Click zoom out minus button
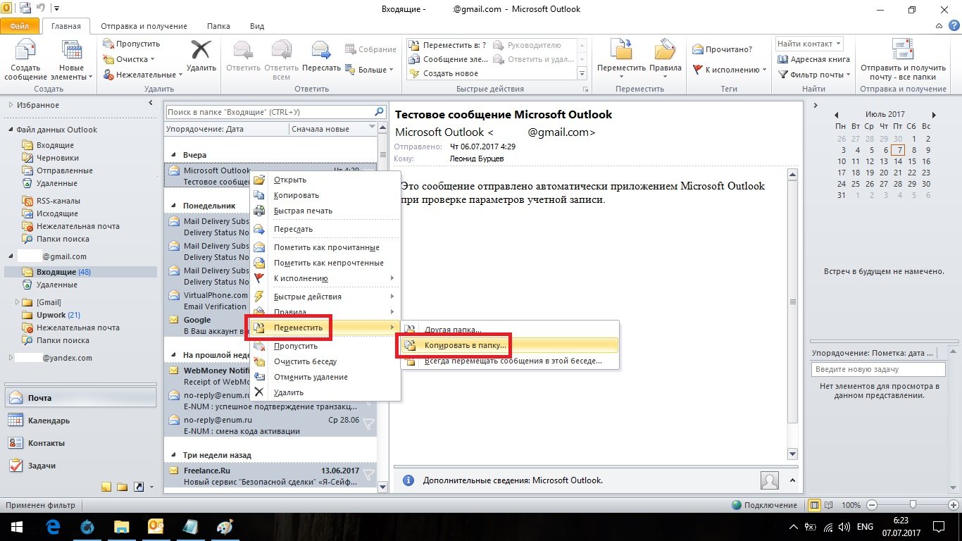 tap(872, 505)
